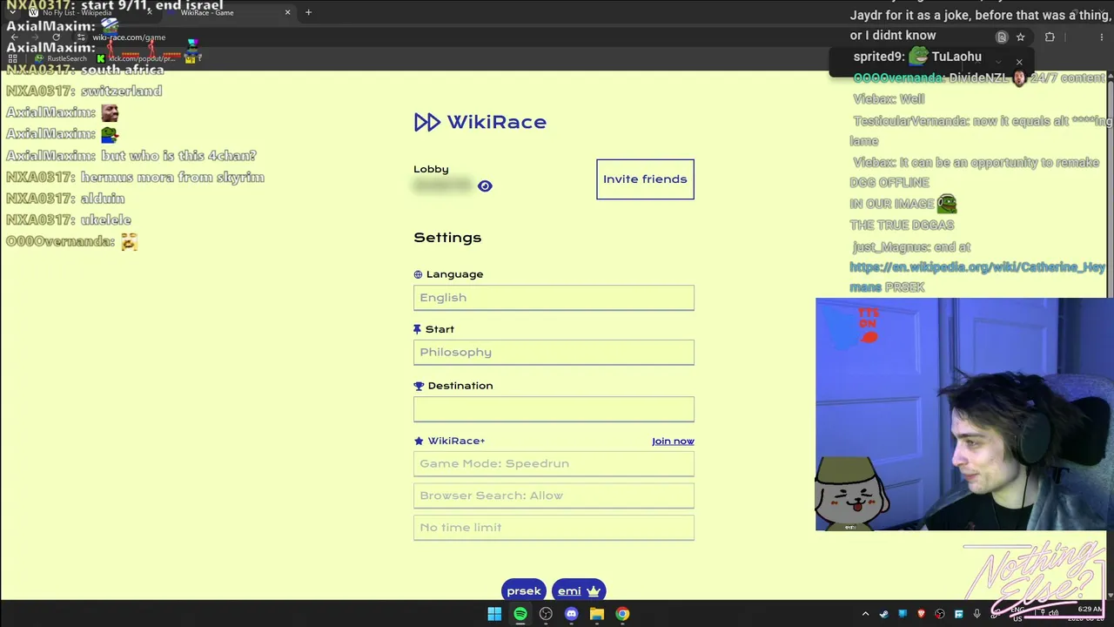Click the WikiRace logo at page top
Viewport: 1114px width, 627px height.
480,122
